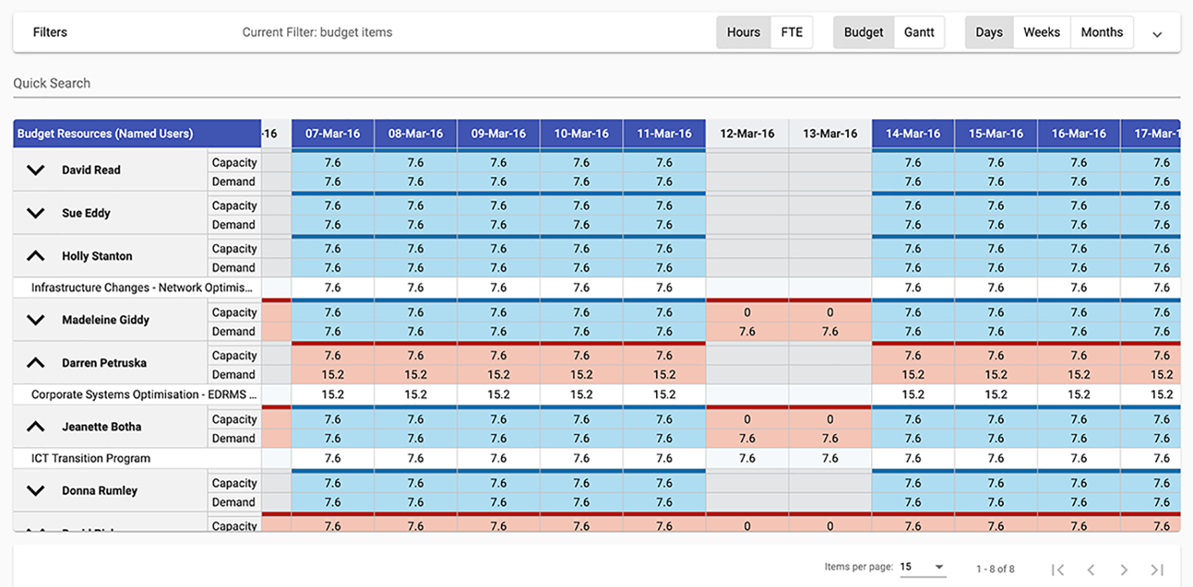The width and height of the screenshot is (1193, 587).
Task: Change time scale to Weeks
Action: click(x=1041, y=32)
